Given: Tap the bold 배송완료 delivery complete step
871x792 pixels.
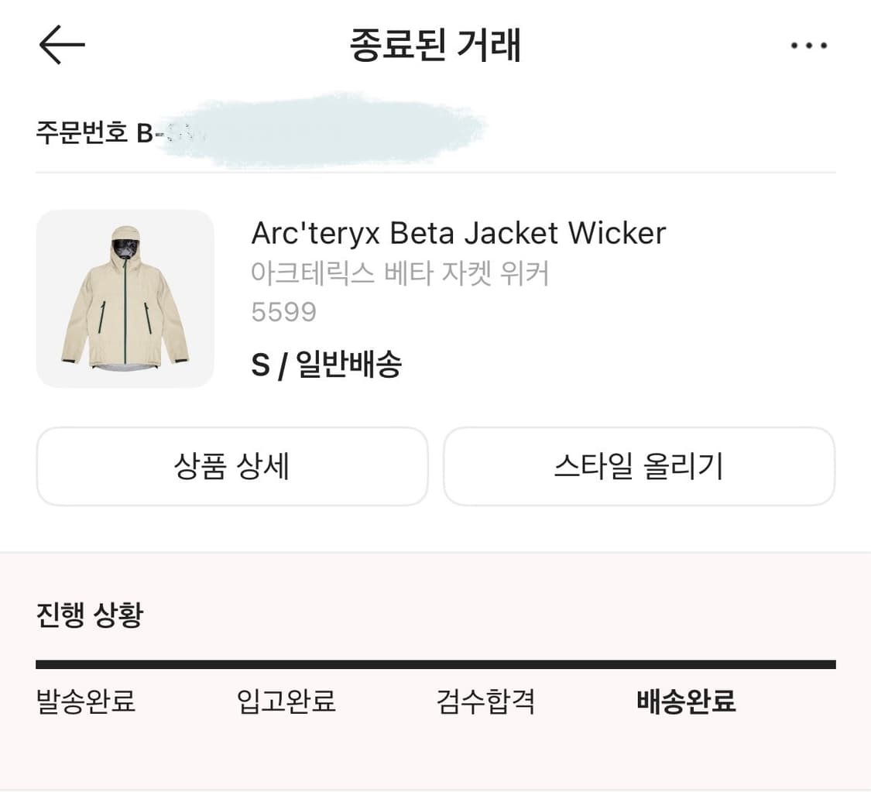Looking at the screenshot, I should [x=686, y=701].
